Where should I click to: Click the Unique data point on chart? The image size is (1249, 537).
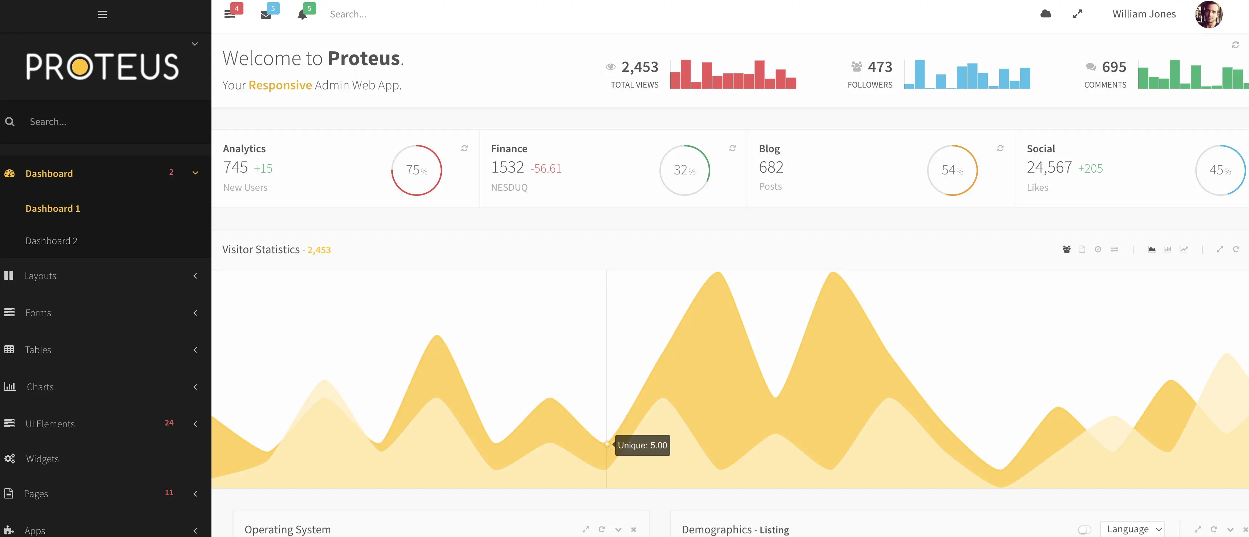607,444
